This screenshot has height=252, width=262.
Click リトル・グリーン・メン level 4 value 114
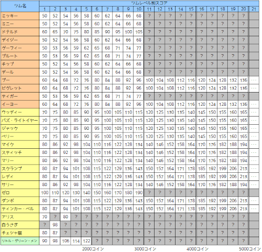coord(76,241)
